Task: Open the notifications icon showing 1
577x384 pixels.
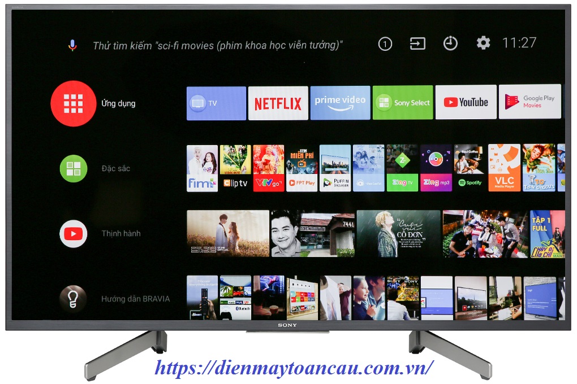Action: (385, 45)
